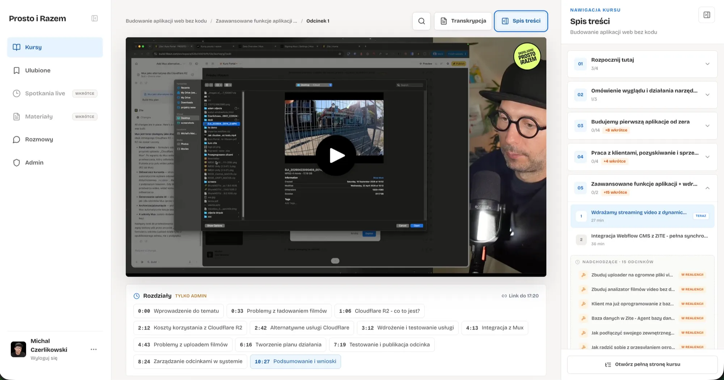The width and height of the screenshot is (724, 380).
Task: Click the Kursy book icon
Action: click(x=17, y=47)
